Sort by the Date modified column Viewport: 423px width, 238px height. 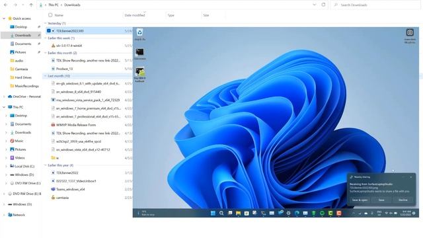(135, 15)
